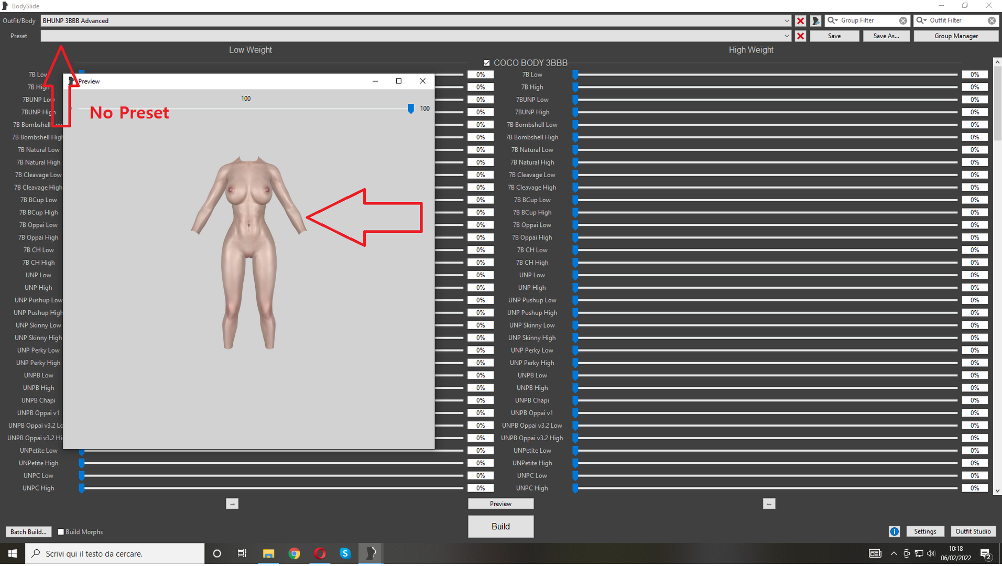Click the Preview button under sliders
Screen dimensions: 1002x566
(500, 504)
